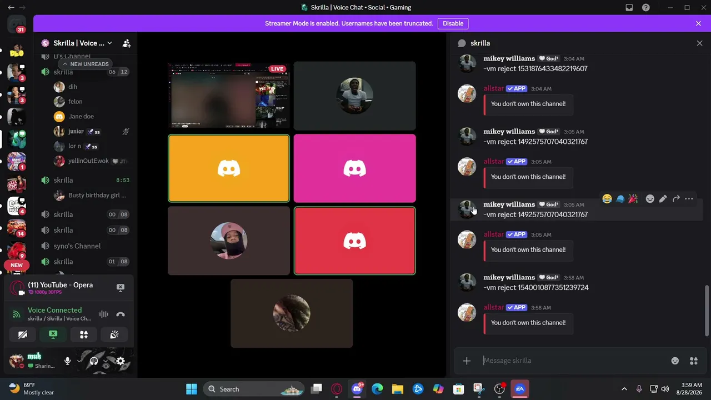Viewport: 711px width, 400px height.
Task: Add laughing-crying emoji reaction to hovered message
Action: pos(607,199)
